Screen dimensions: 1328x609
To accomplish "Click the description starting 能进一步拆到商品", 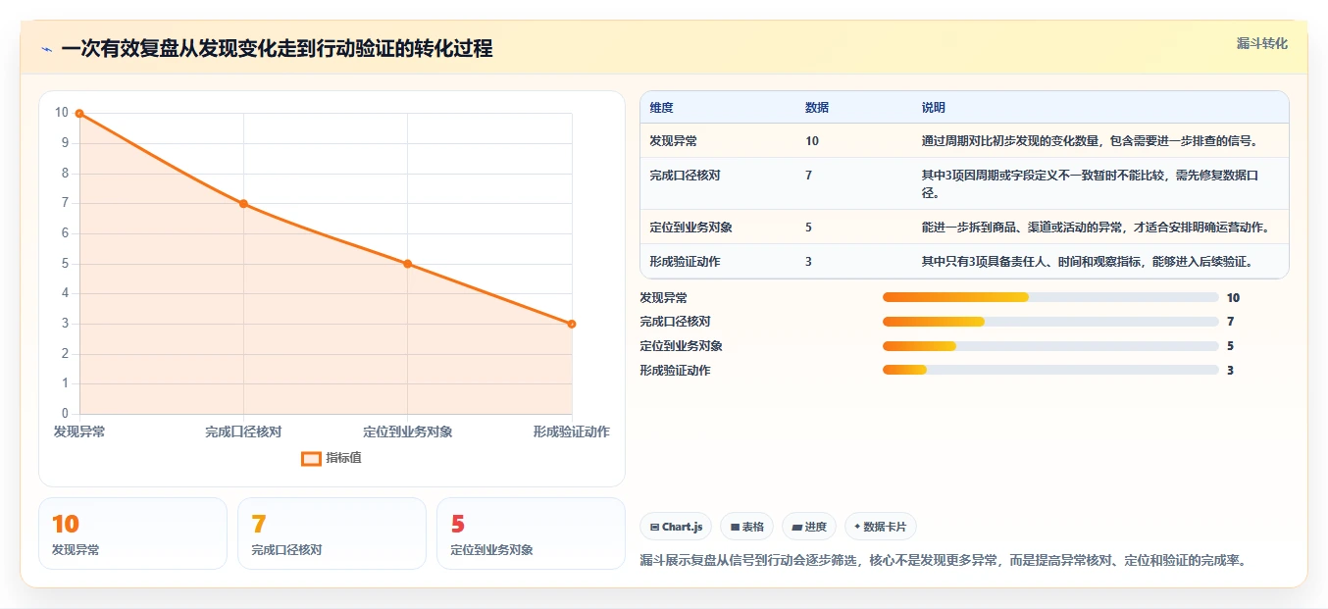I will (x=1095, y=228).
